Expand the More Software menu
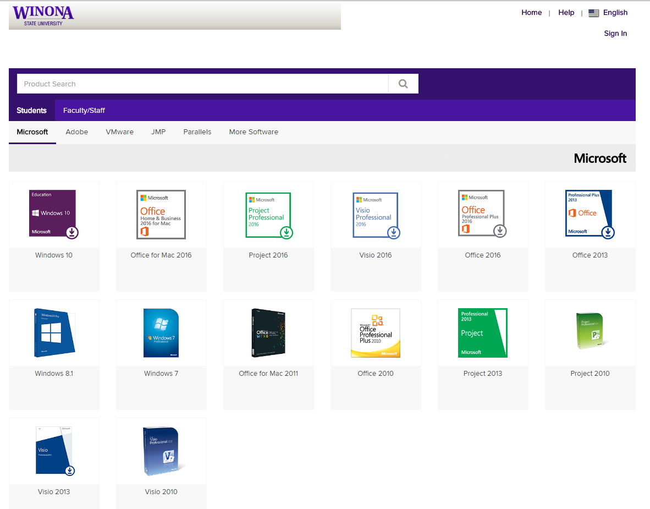 254,132
